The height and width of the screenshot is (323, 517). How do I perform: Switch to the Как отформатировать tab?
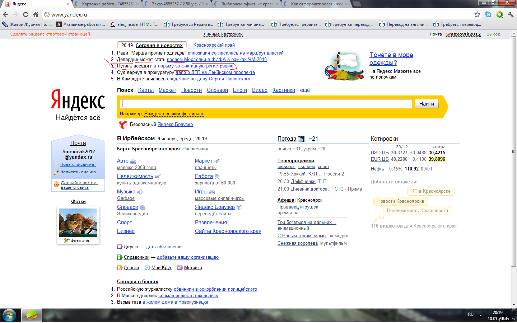[x=317, y=4]
